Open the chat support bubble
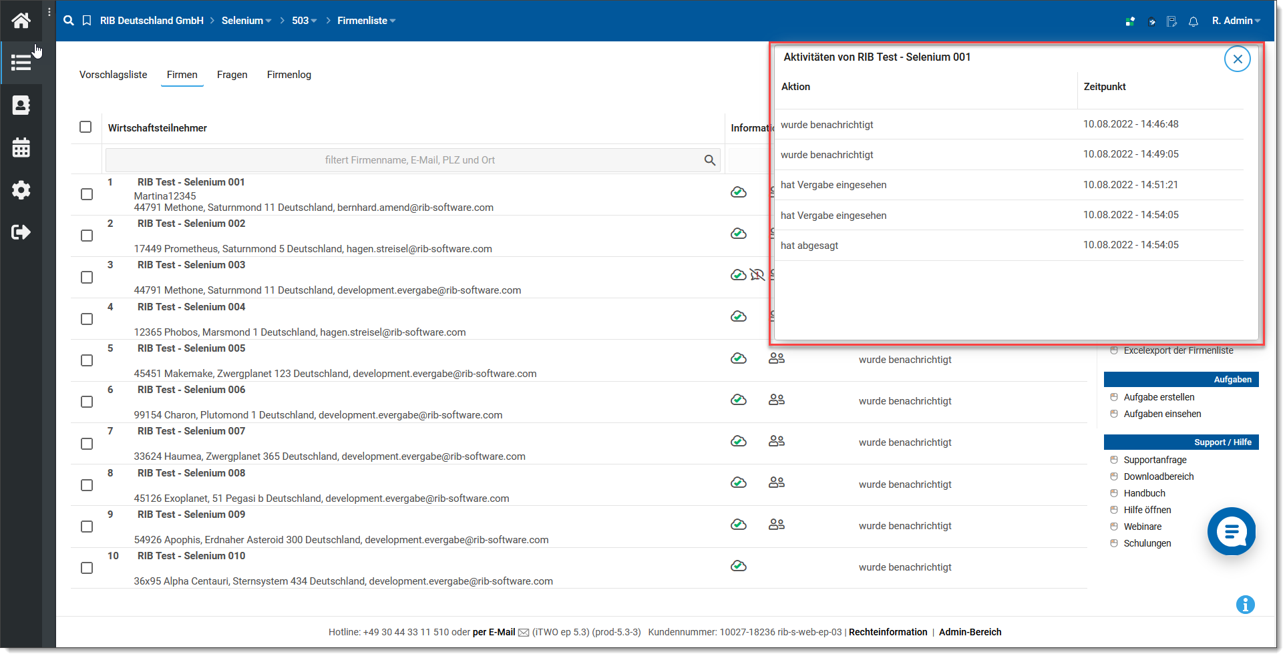 (x=1232, y=531)
